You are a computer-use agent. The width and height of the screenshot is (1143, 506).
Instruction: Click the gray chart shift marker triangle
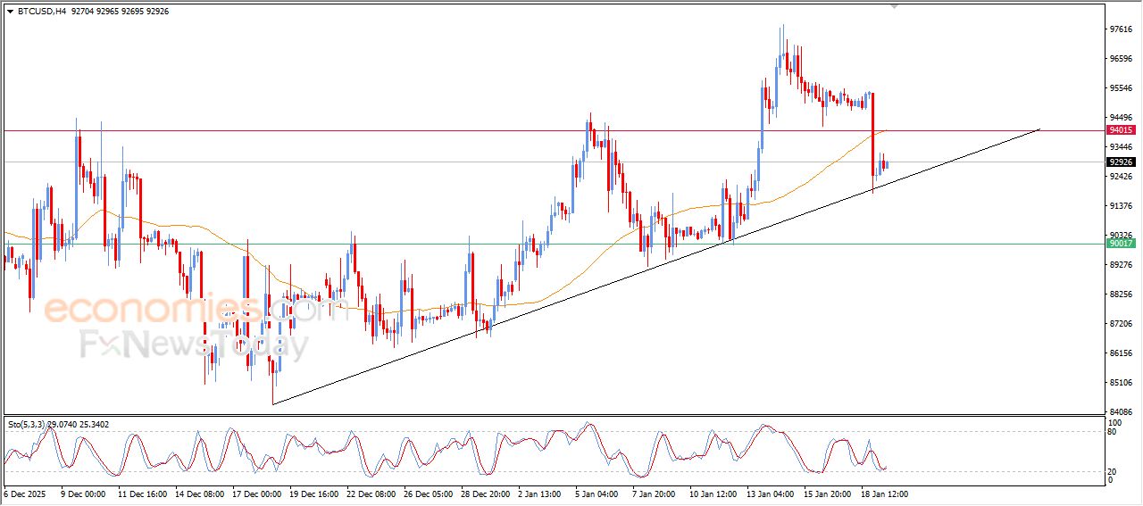[x=895, y=6]
